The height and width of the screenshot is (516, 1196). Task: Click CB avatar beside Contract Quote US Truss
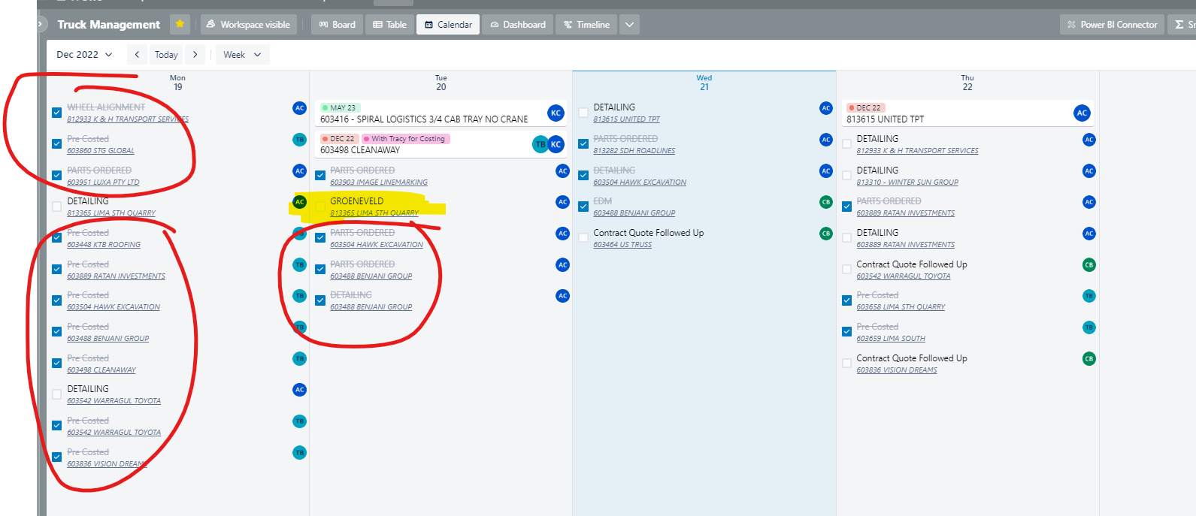(x=826, y=234)
